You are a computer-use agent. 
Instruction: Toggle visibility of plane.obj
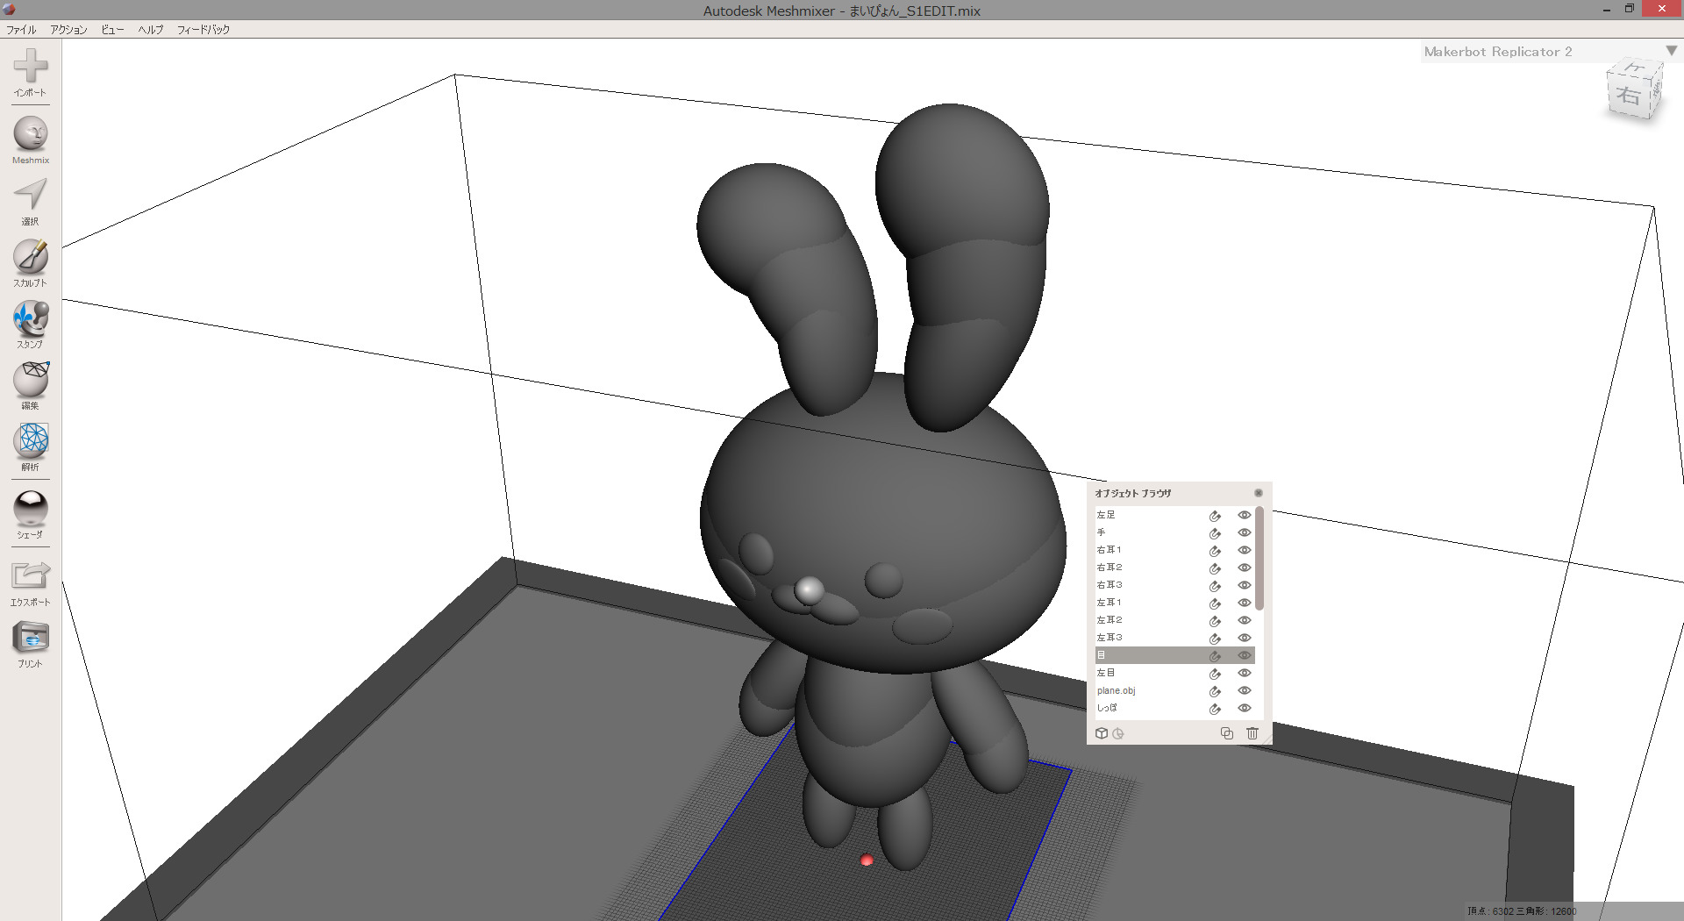pos(1244,690)
